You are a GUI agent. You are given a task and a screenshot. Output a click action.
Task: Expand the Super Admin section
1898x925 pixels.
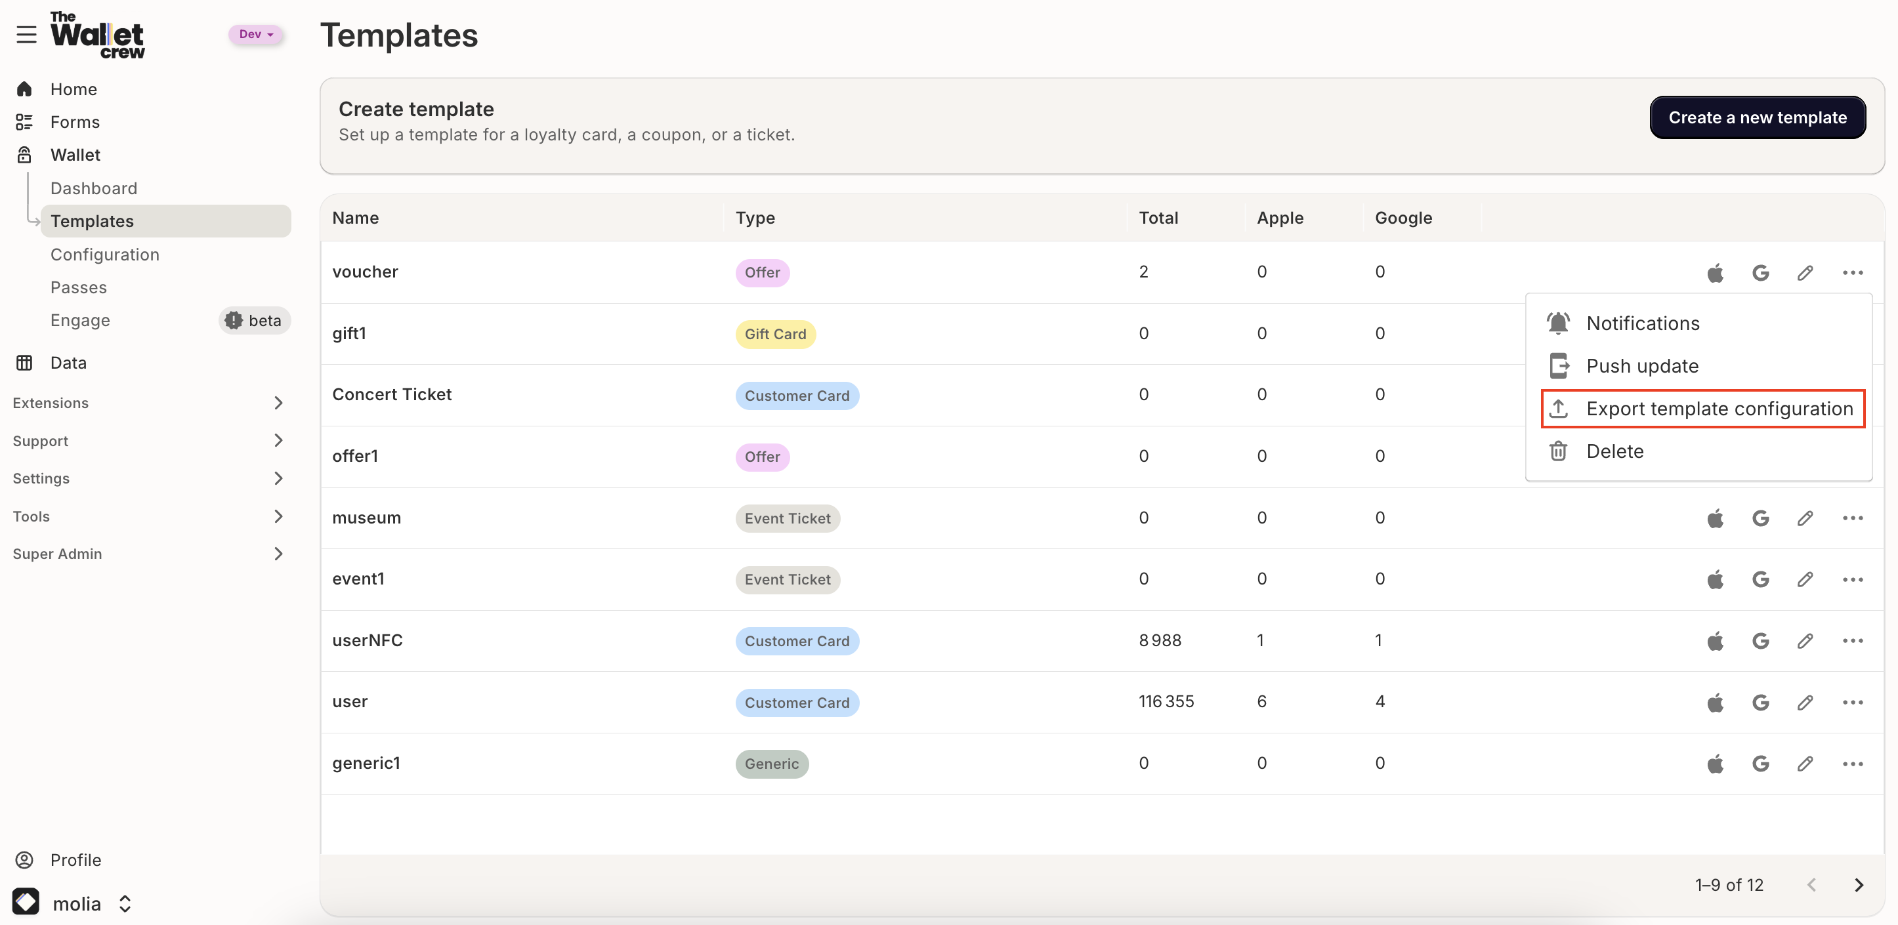148,554
